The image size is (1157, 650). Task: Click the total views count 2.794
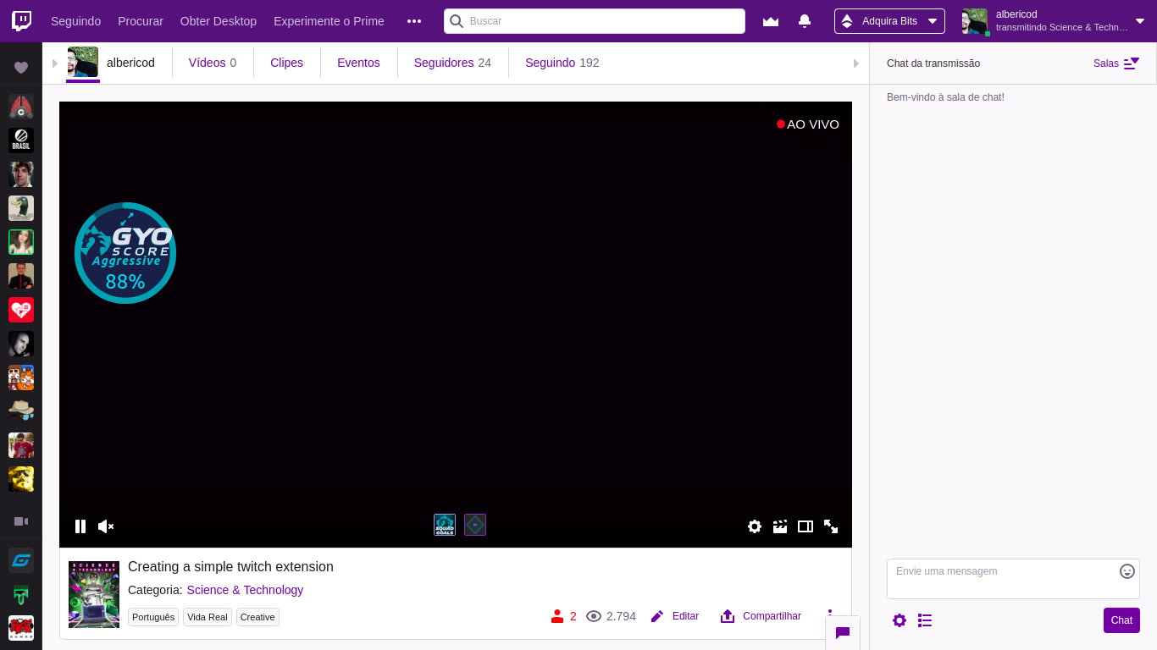click(x=611, y=616)
